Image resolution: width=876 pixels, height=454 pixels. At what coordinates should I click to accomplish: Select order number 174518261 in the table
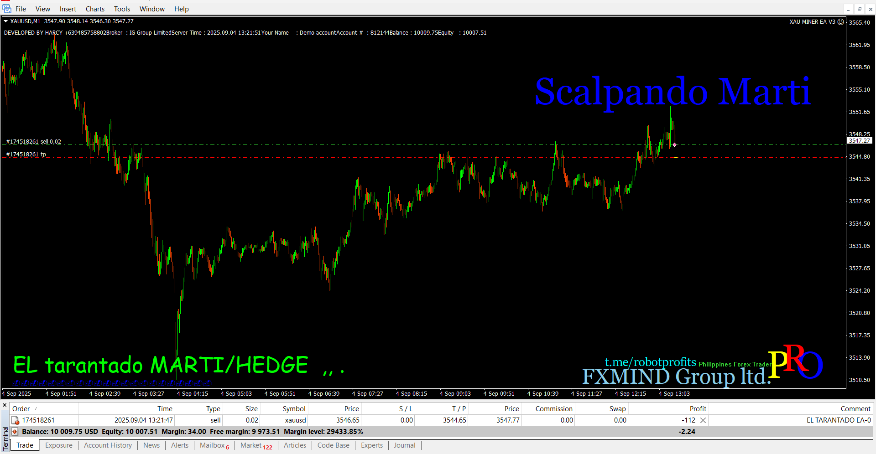coord(38,420)
